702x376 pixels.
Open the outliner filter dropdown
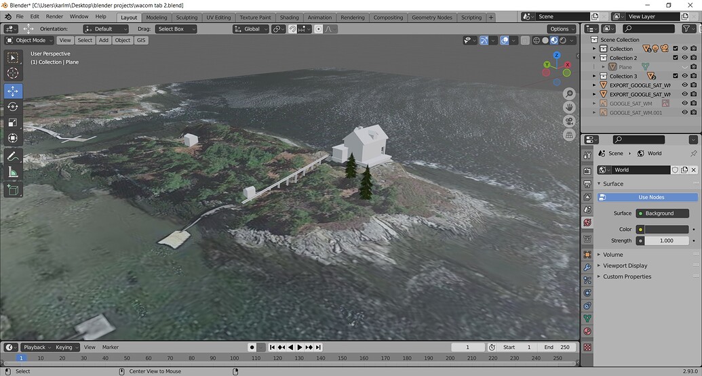[x=688, y=28]
